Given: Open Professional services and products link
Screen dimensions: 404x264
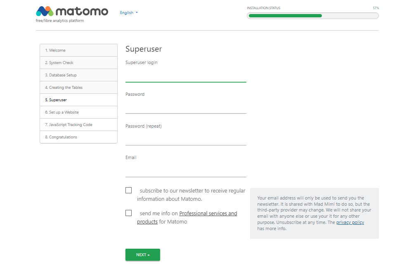Looking at the screenshot, I should click(208, 214).
